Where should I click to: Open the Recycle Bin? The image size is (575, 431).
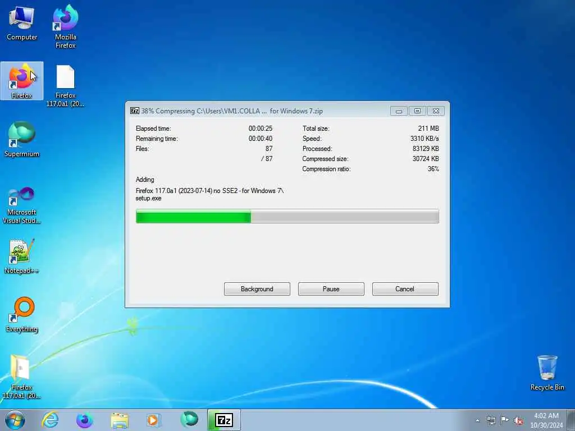tap(547, 373)
